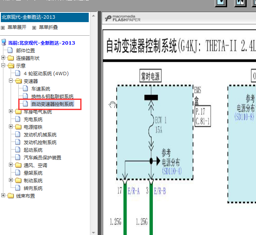Click the 通风、空调 folder icon

click(18, 165)
